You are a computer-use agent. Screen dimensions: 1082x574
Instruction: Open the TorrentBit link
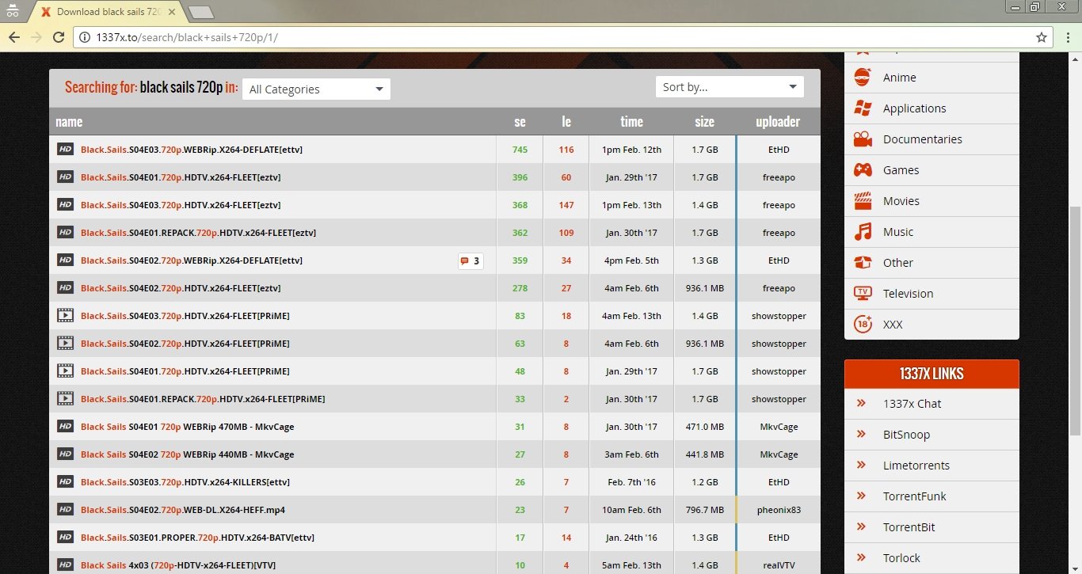pyautogui.click(x=909, y=526)
